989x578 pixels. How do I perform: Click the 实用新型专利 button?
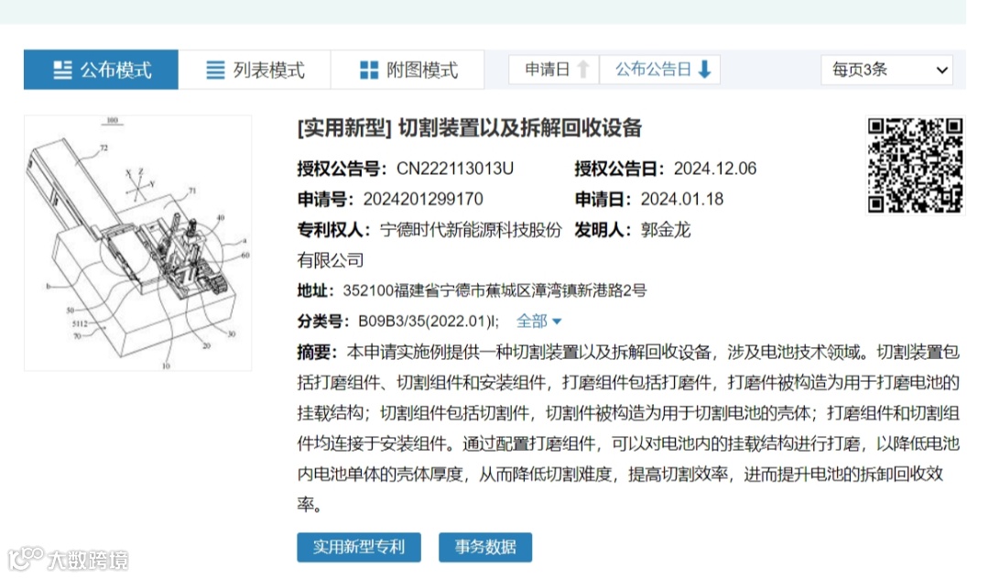359,547
